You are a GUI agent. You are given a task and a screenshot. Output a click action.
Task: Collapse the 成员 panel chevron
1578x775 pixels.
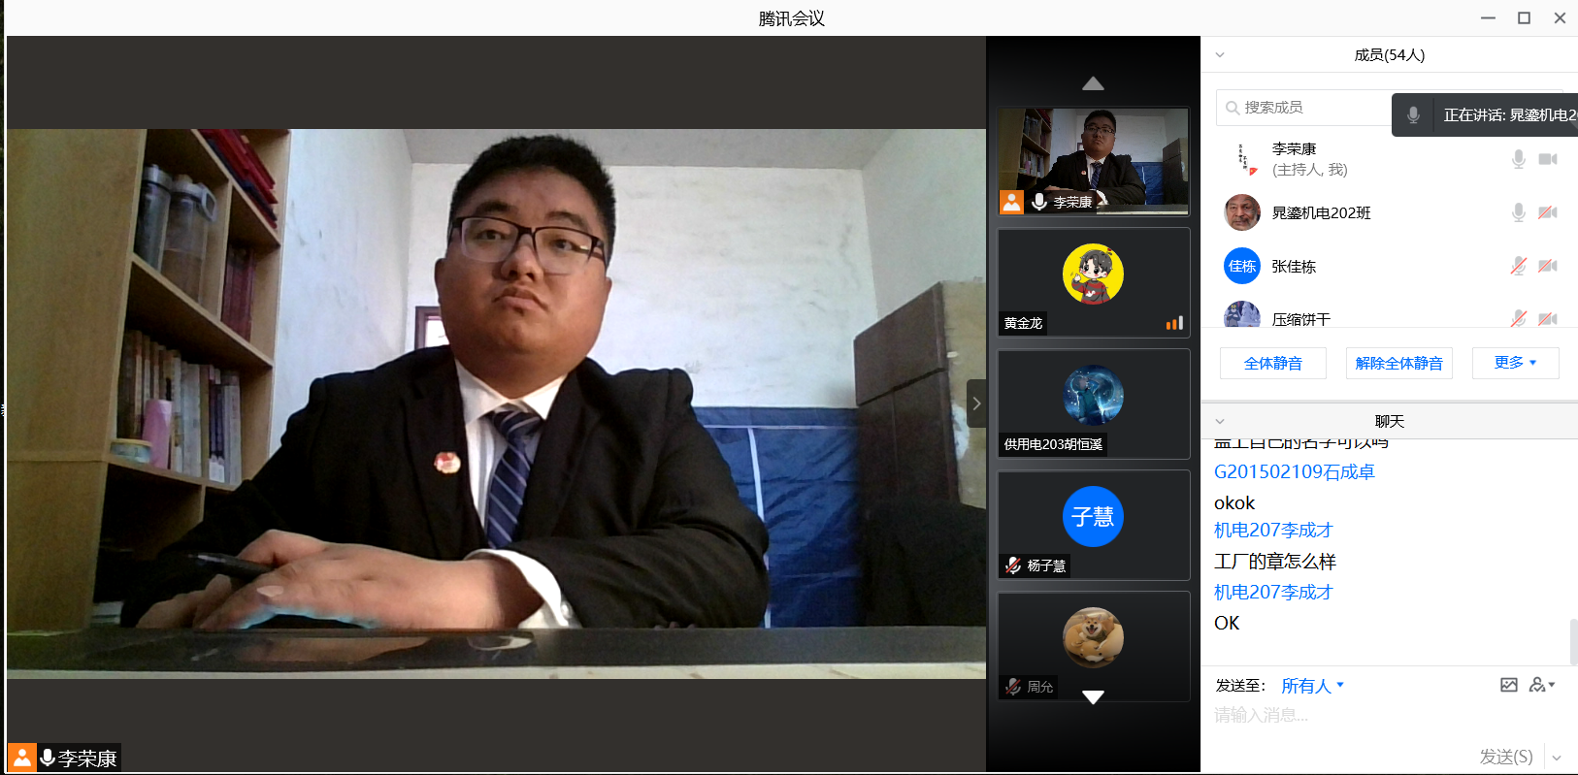pyautogui.click(x=1220, y=55)
